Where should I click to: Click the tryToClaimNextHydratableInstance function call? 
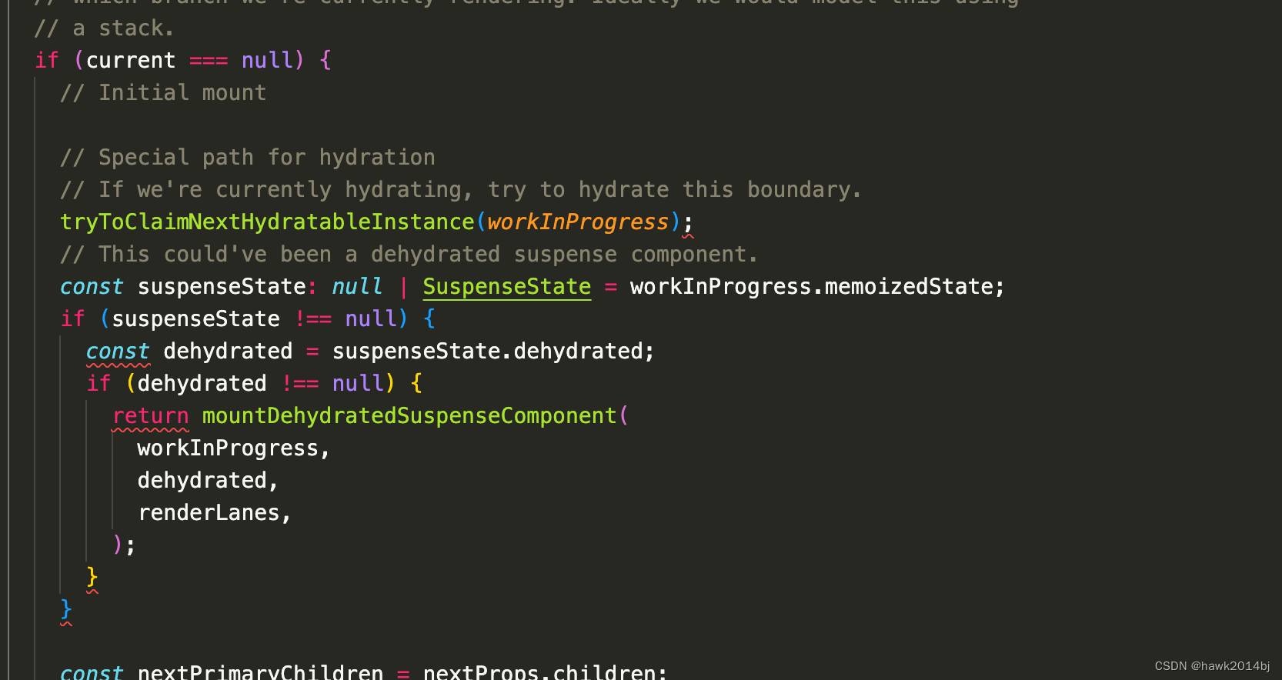tap(267, 222)
